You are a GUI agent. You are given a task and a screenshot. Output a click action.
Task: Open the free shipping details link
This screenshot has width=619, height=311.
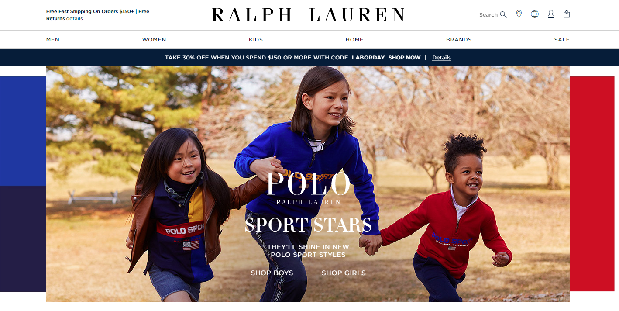[74, 19]
